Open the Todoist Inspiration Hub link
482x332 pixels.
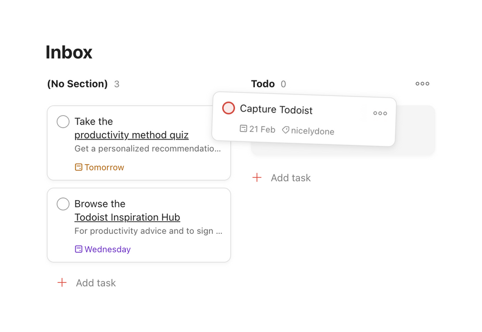(127, 217)
